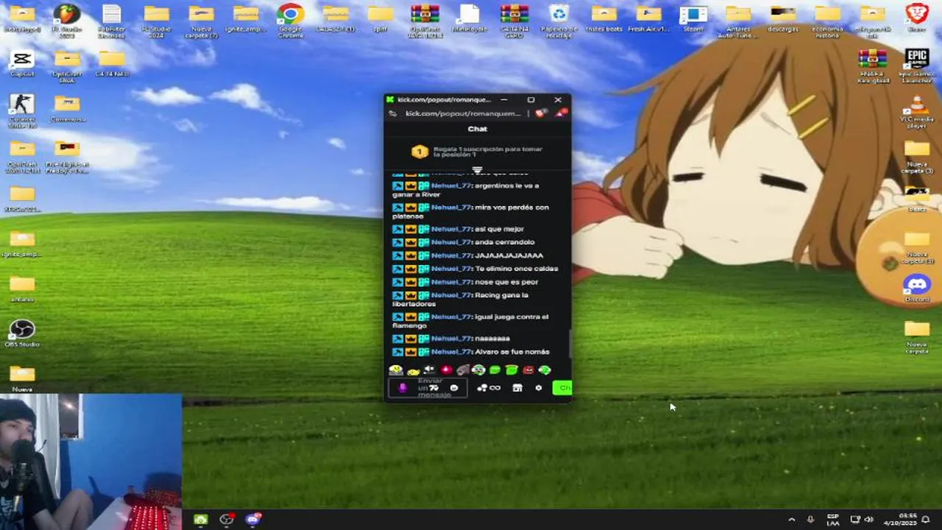
Task: Click the Chat header title
Action: pyautogui.click(x=478, y=129)
